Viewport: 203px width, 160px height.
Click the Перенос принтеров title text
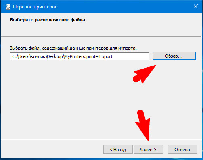(x=35, y=7)
